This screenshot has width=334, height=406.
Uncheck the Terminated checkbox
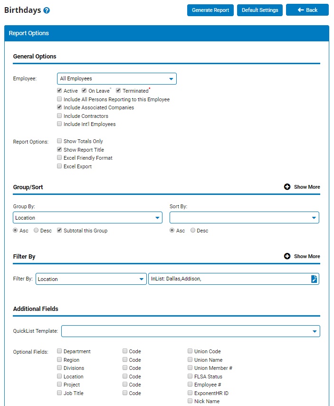point(119,91)
